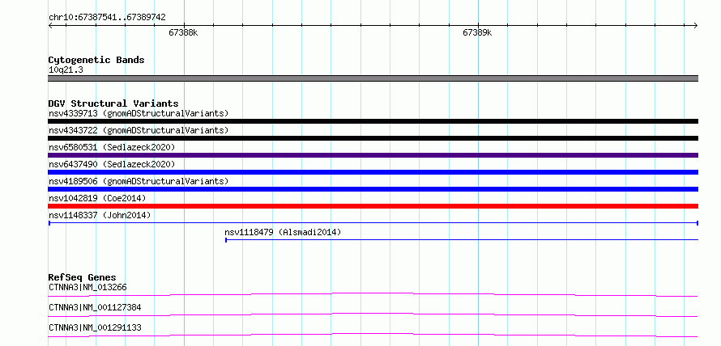Click the 67389k ruler tick label
This screenshot has width=721, height=346.
pos(477,32)
